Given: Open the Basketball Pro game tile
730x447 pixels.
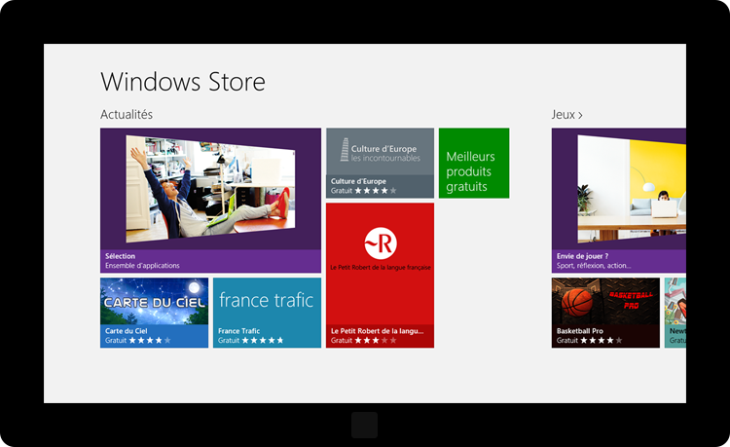Looking at the screenshot, I should click(605, 313).
